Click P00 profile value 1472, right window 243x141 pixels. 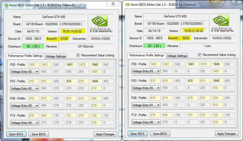[205, 64]
